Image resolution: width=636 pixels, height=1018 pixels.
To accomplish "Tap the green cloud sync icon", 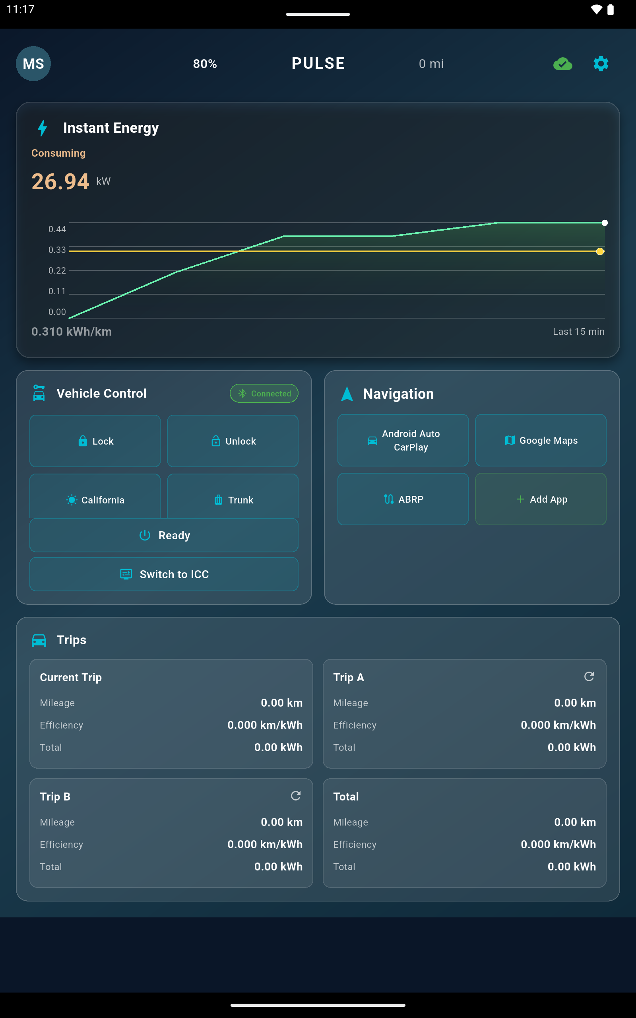I will click(562, 64).
